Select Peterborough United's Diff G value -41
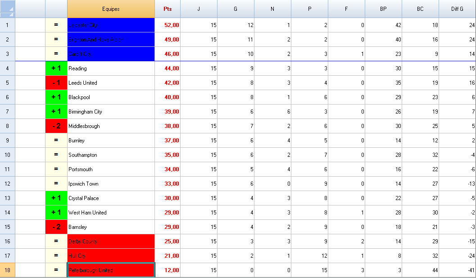This screenshot has height=278, width=476. point(458,270)
